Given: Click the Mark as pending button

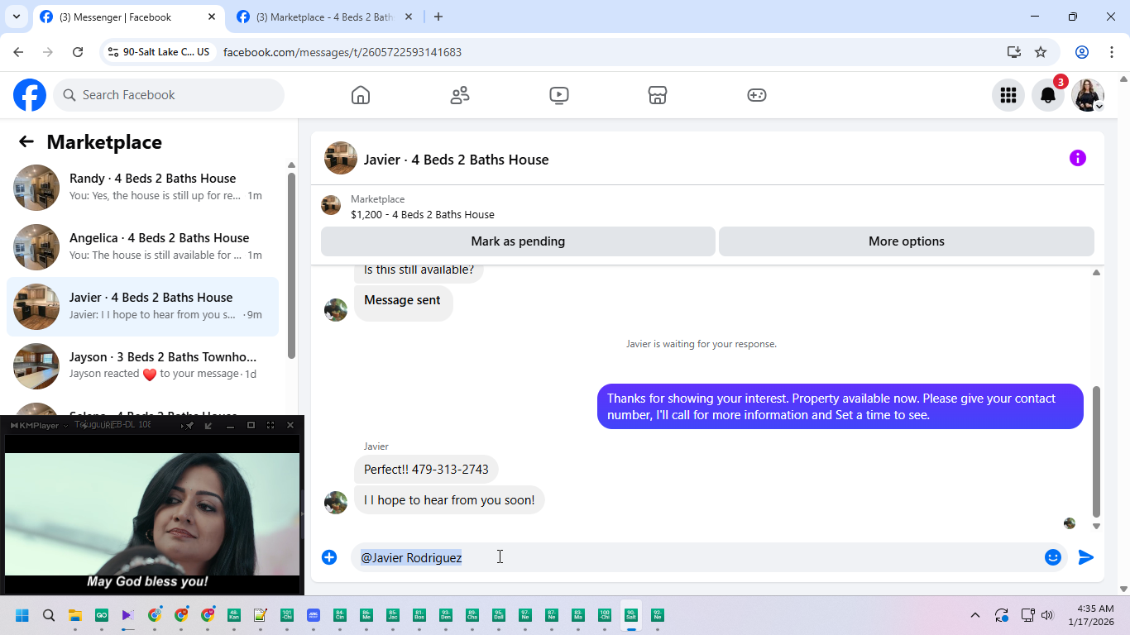Looking at the screenshot, I should pos(518,241).
